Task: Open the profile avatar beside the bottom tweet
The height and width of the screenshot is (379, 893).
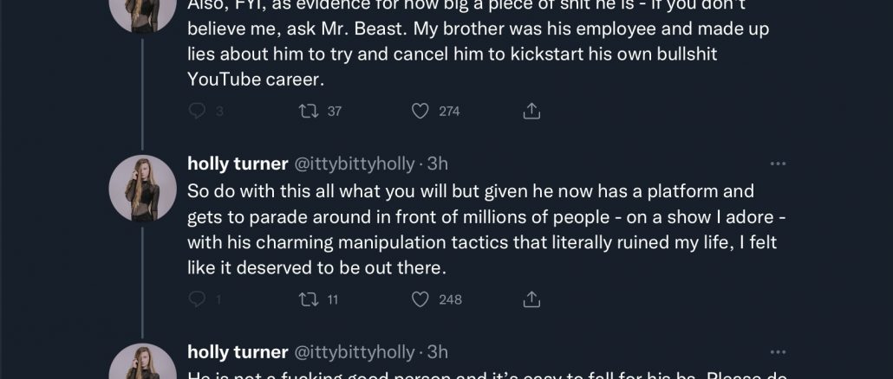Action: [x=143, y=365]
